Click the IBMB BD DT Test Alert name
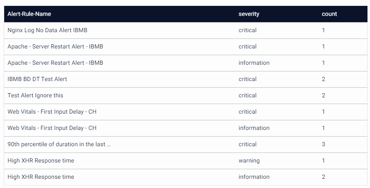Viewport: 370px width, 188px height. (37, 79)
